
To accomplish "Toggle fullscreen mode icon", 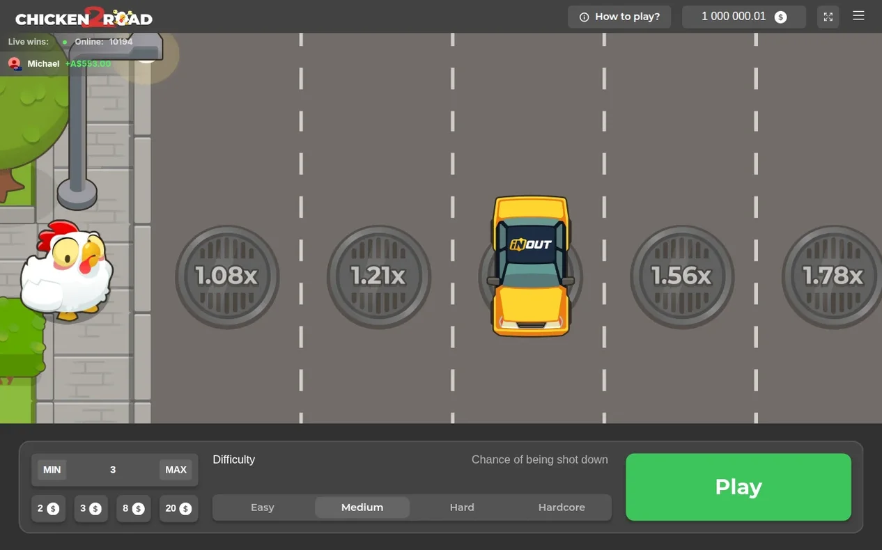I will pos(828,17).
